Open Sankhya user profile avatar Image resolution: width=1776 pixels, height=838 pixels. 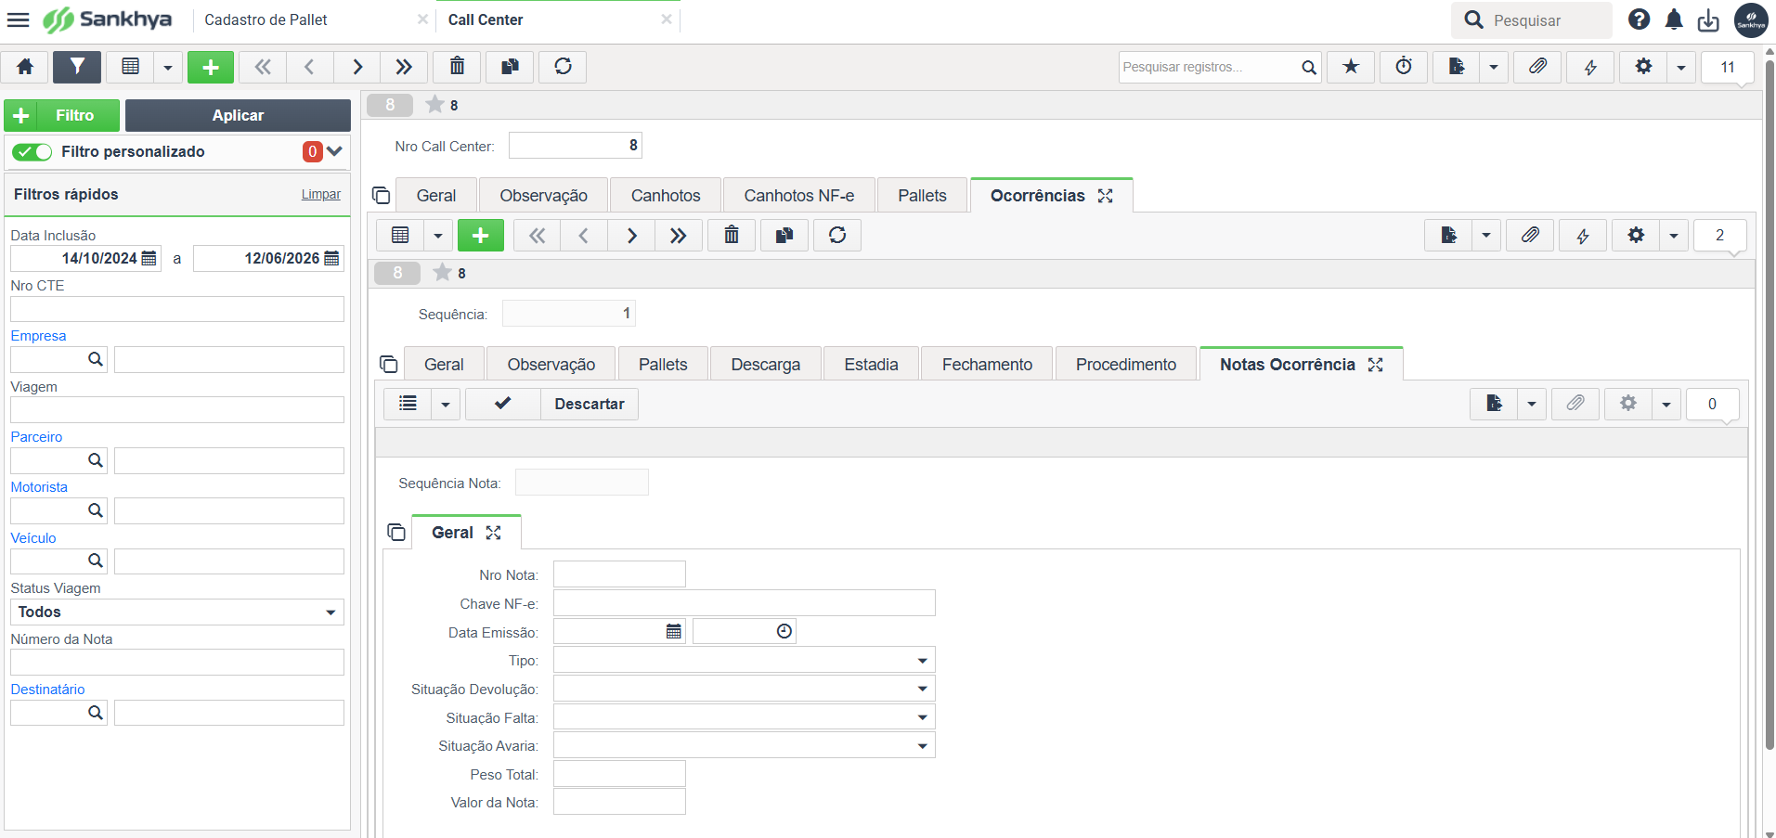tap(1751, 20)
